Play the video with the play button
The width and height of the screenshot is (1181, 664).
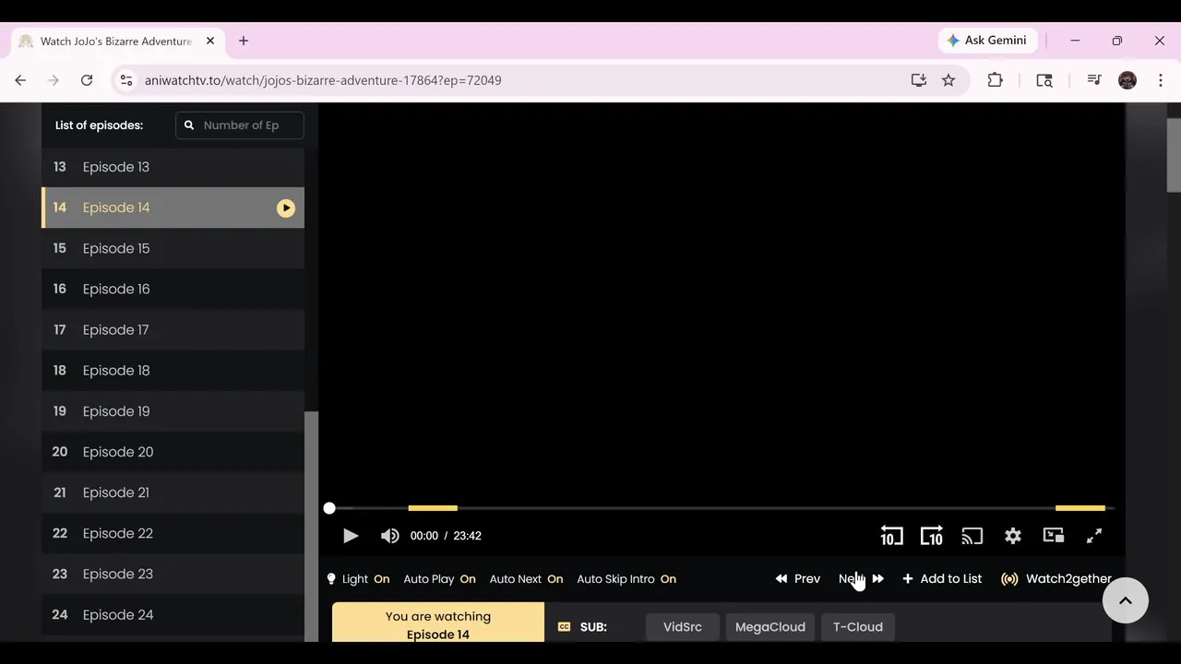[x=351, y=536]
